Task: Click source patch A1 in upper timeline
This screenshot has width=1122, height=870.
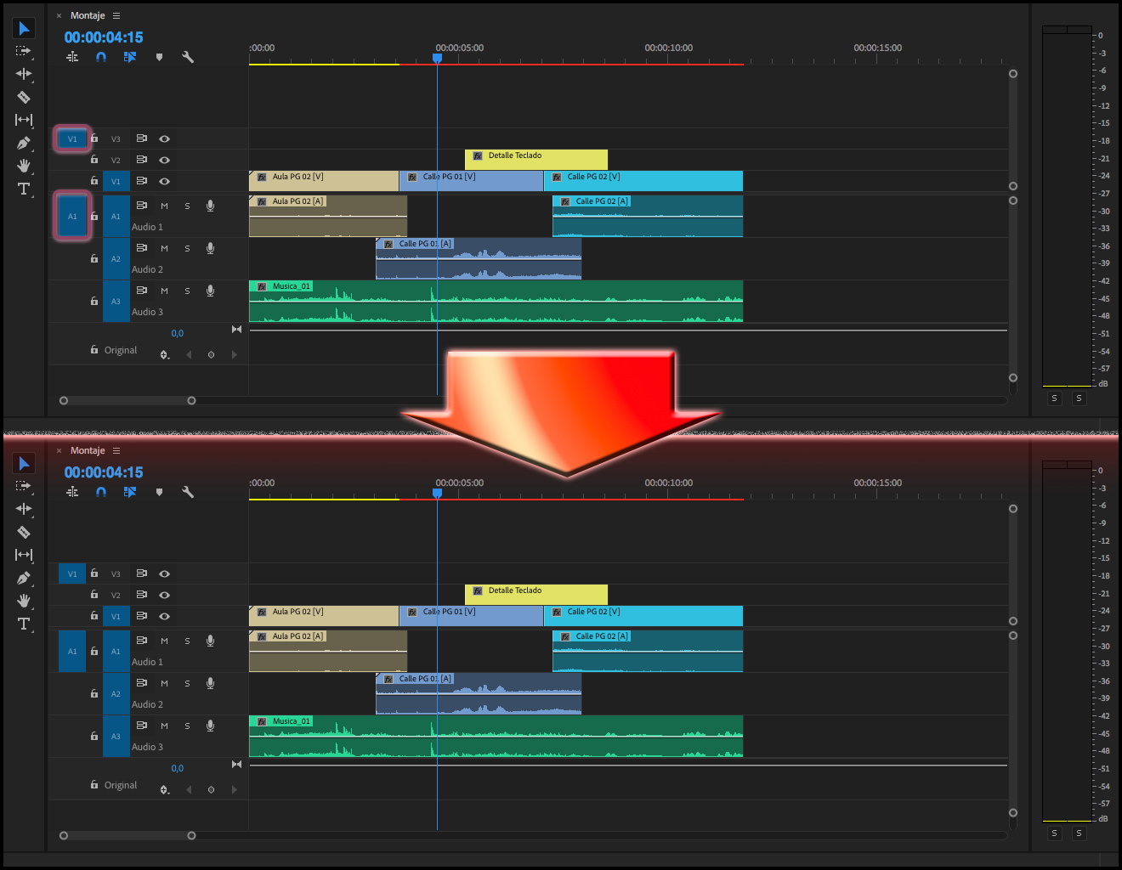Action: click(72, 216)
